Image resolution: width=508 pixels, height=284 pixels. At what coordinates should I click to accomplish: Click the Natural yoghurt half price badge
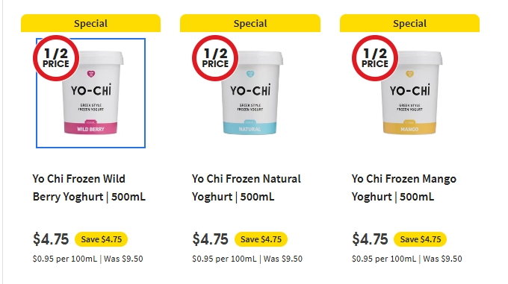215,58
